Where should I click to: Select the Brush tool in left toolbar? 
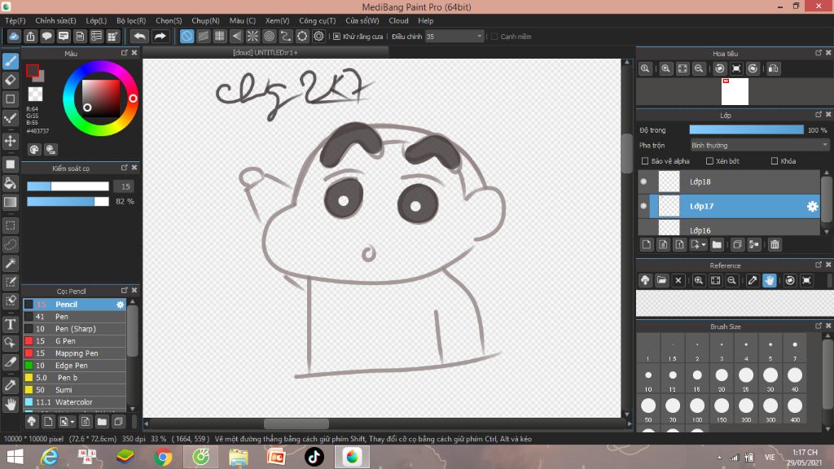10,61
